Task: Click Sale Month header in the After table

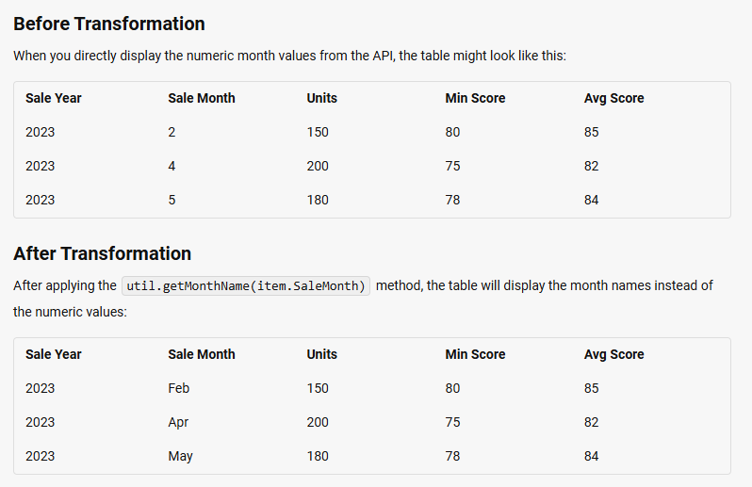Action: [x=202, y=354]
